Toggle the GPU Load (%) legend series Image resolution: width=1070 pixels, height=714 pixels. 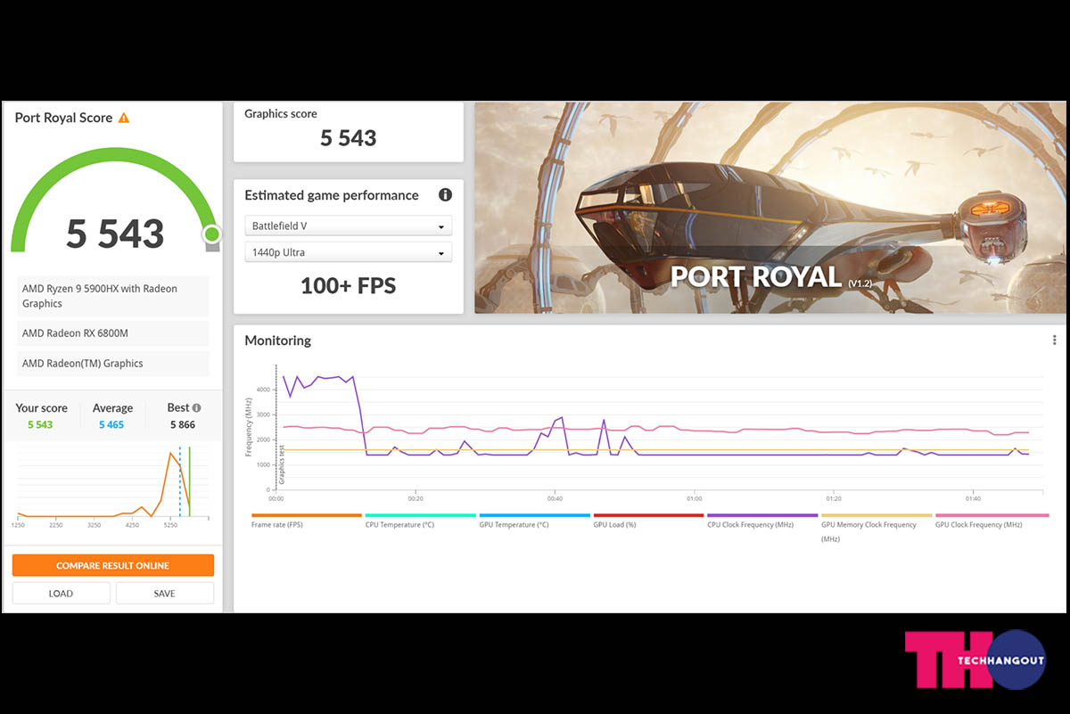point(648,521)
